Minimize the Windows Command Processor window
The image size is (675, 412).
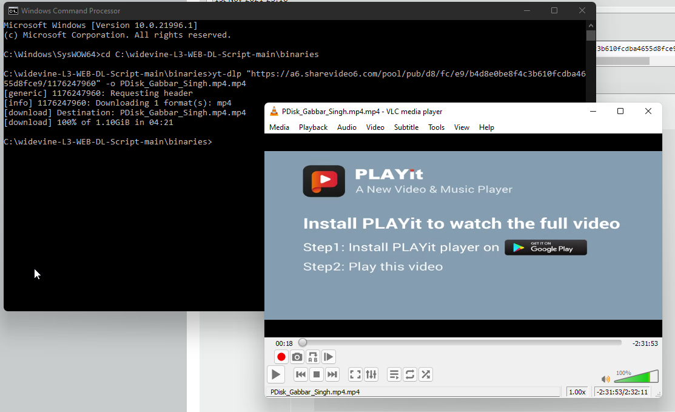click(527, 11)
